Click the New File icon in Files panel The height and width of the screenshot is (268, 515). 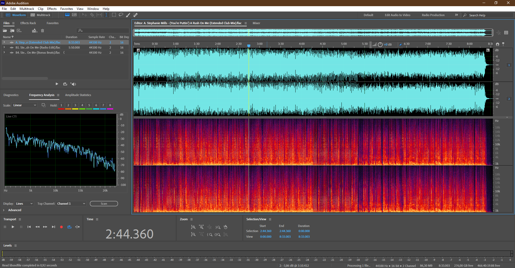tap(19, 31)
